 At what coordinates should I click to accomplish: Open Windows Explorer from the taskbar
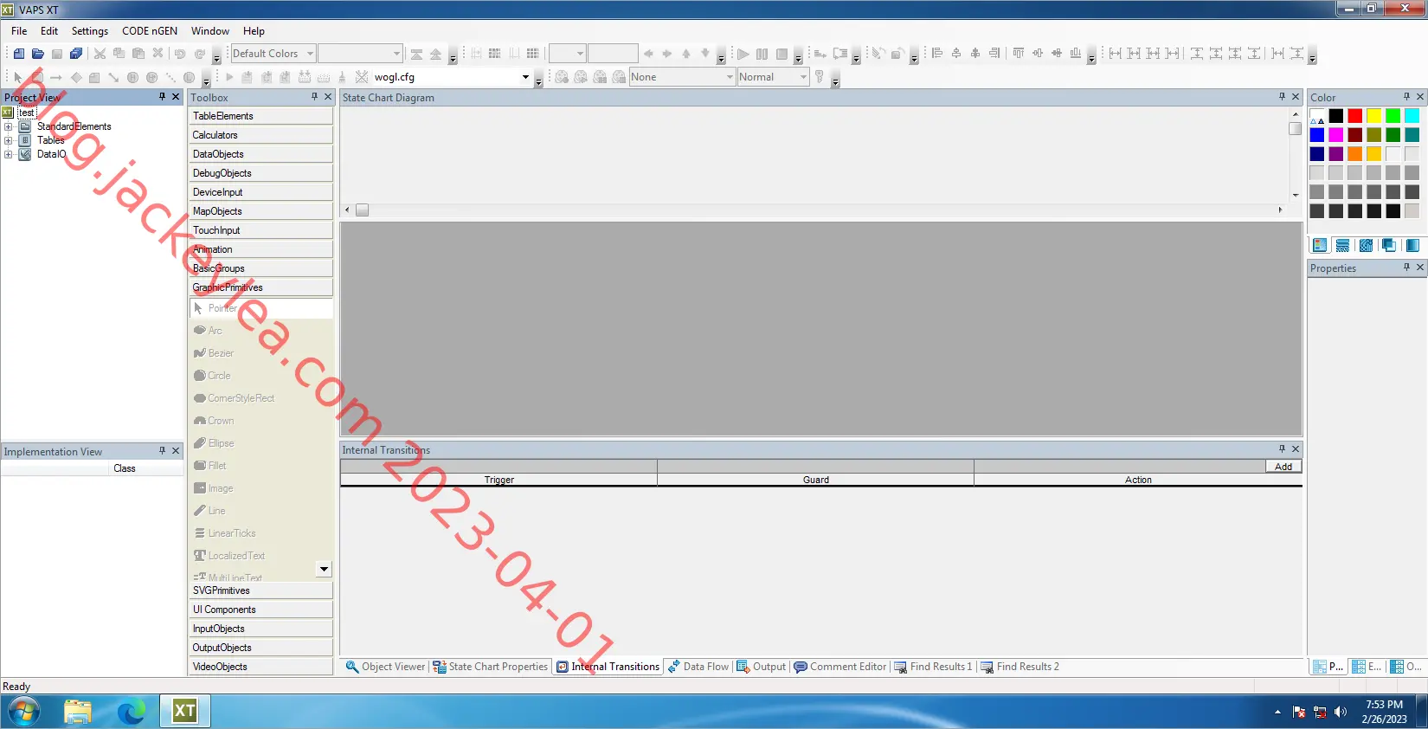[78, 712]
